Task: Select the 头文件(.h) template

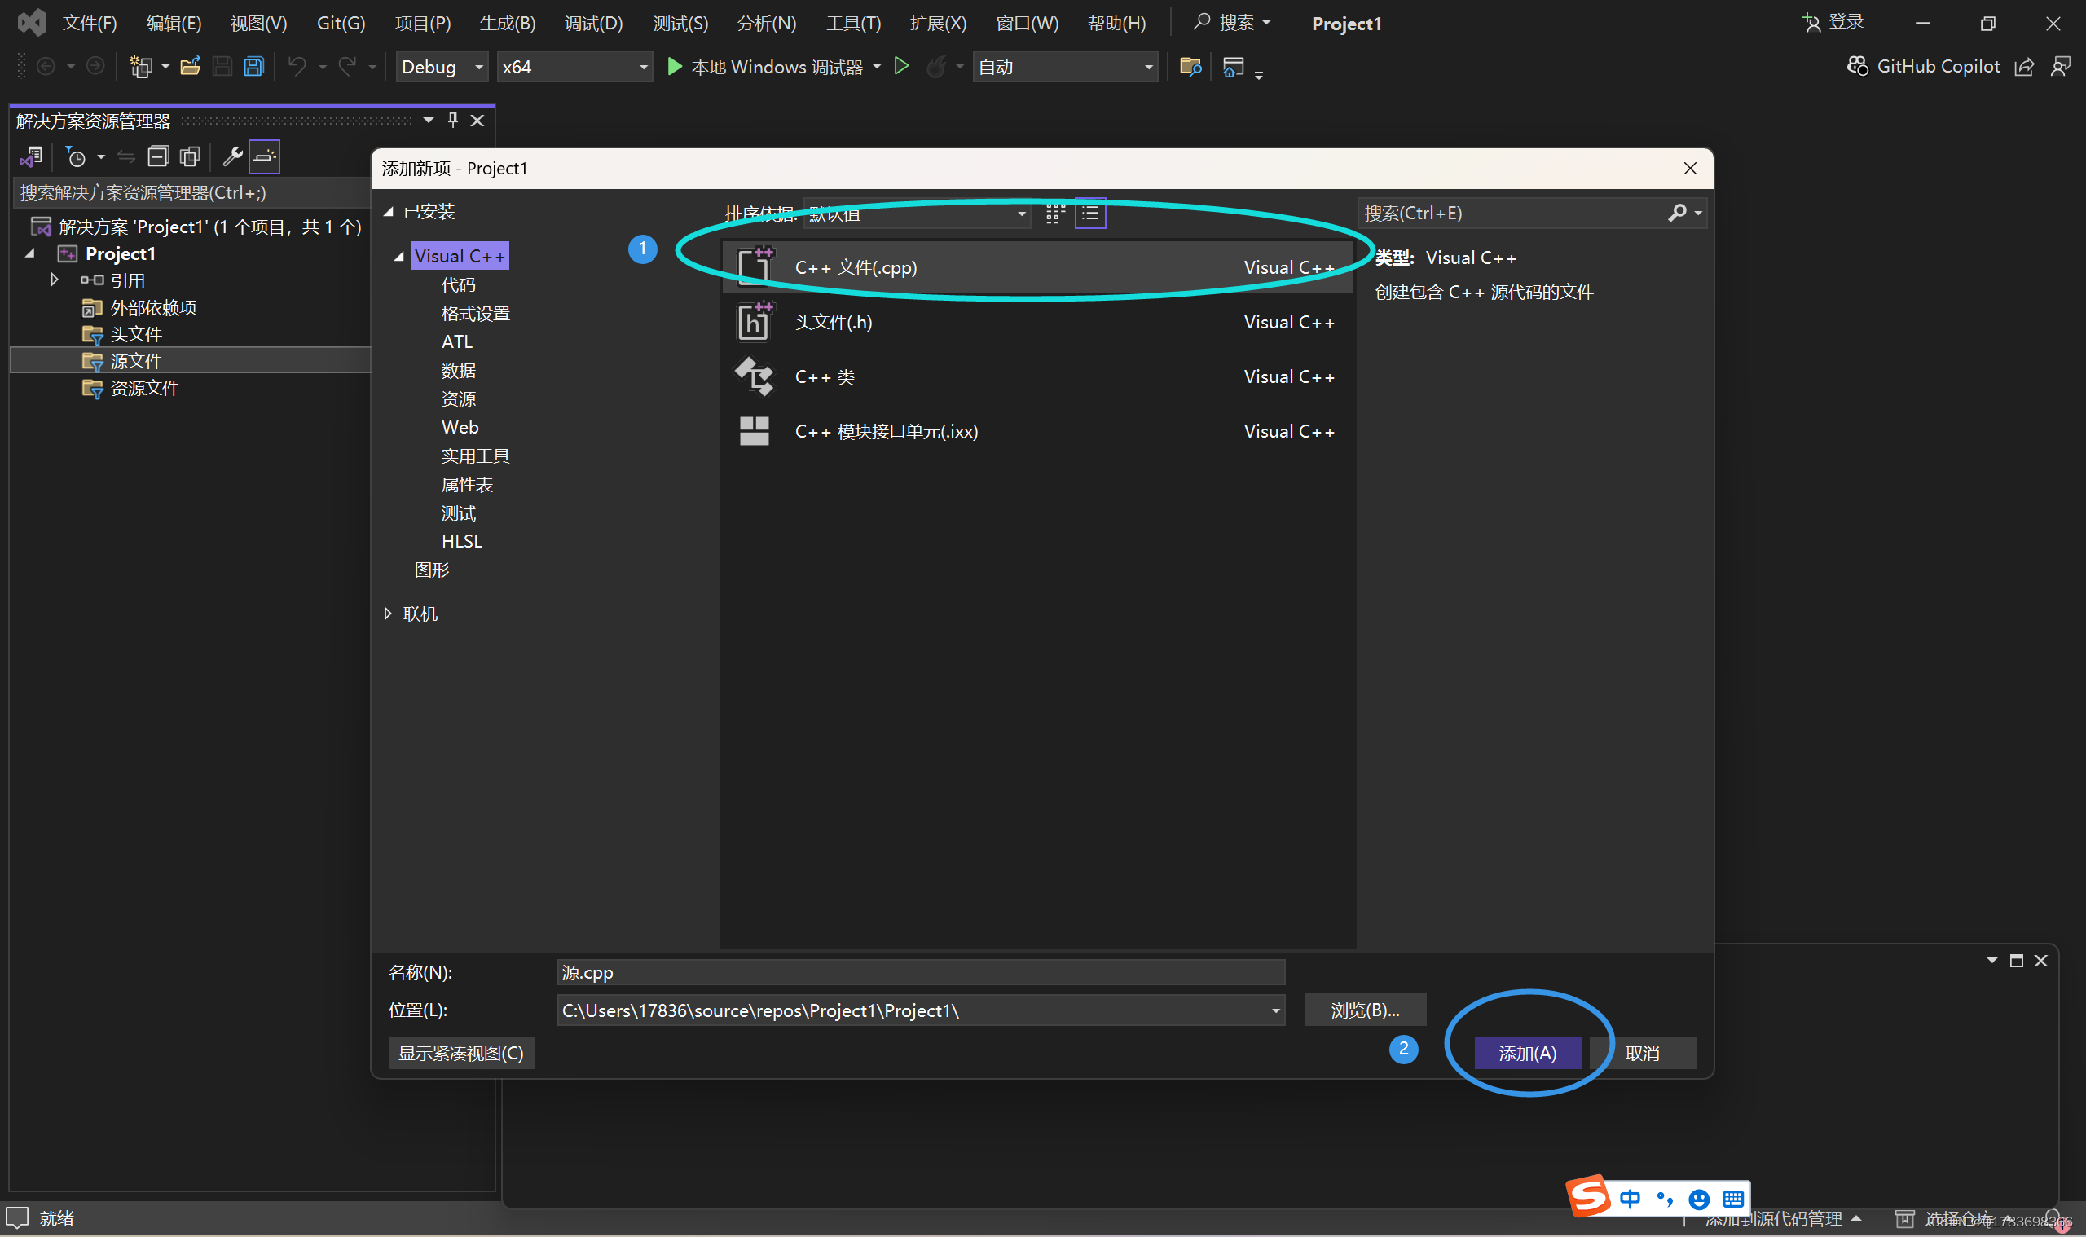Action: coord(1036,322)
